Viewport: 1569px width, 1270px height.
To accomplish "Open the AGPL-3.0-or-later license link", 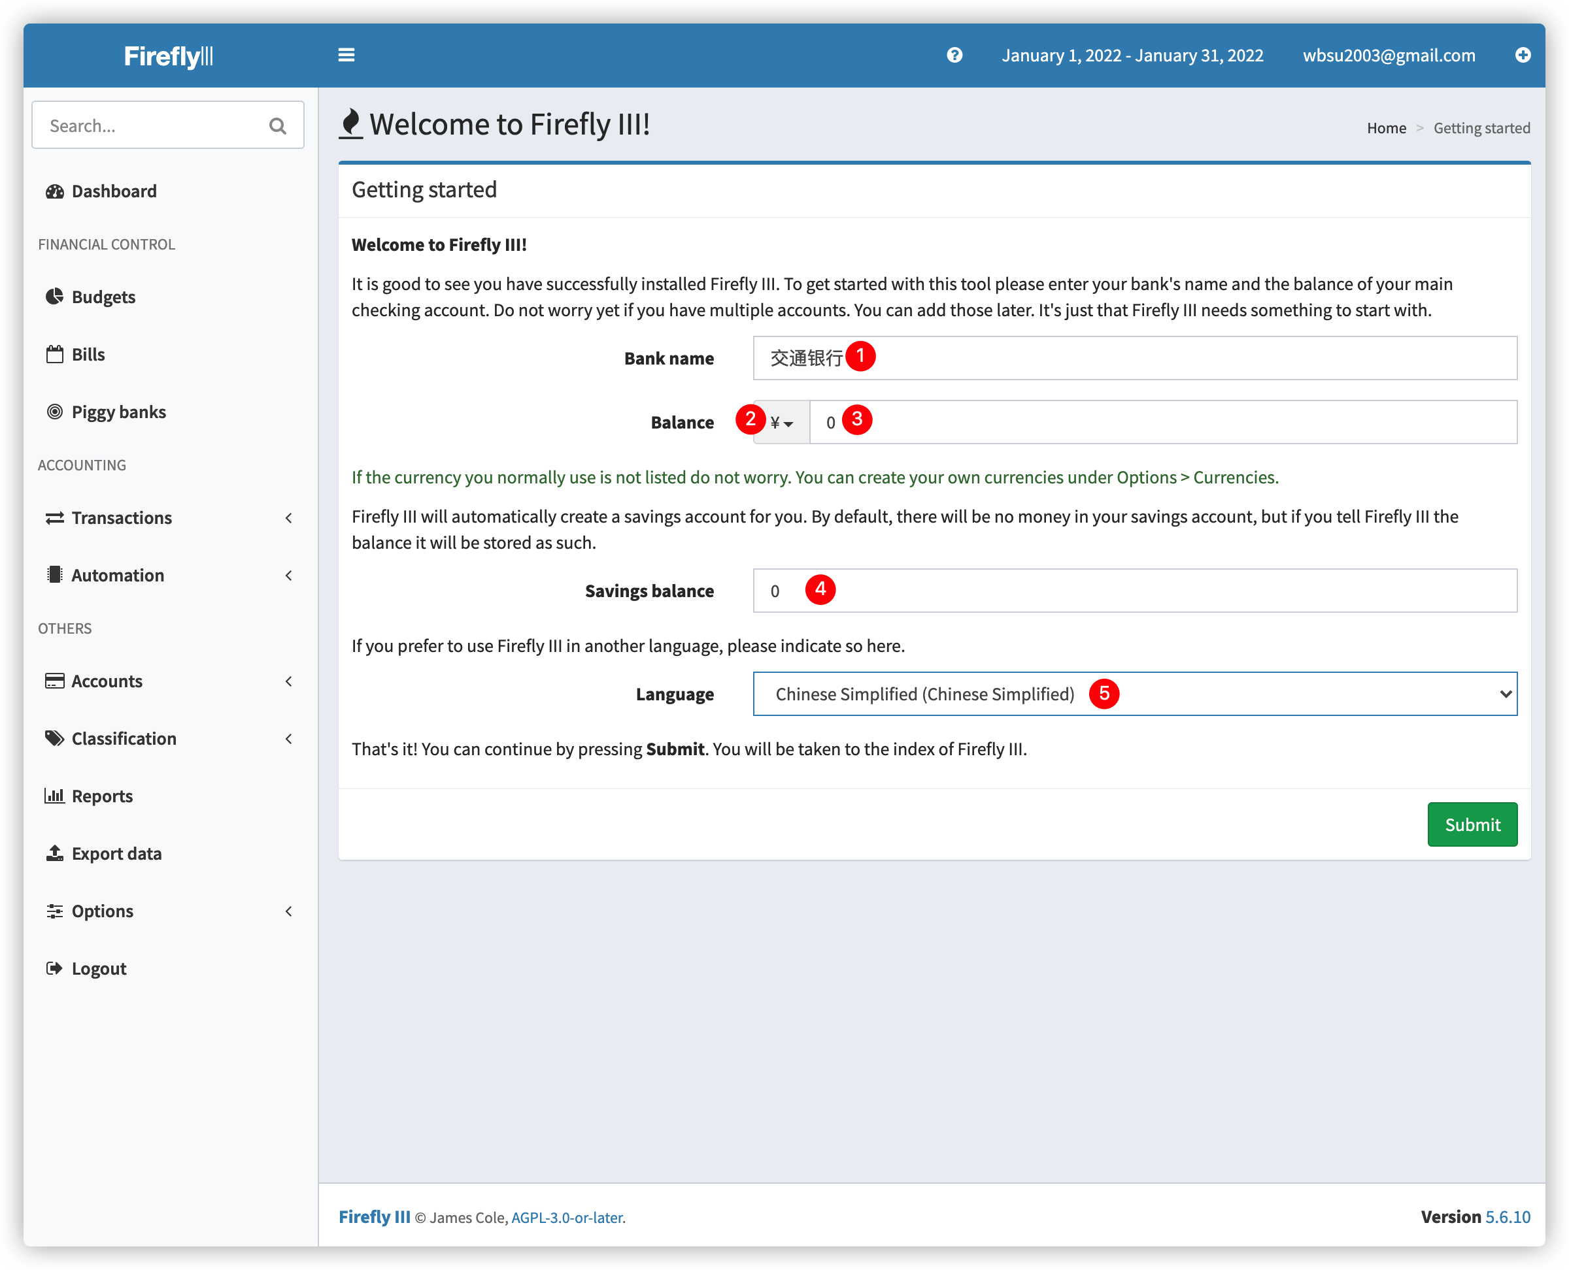I will [x=567, y=1217].
